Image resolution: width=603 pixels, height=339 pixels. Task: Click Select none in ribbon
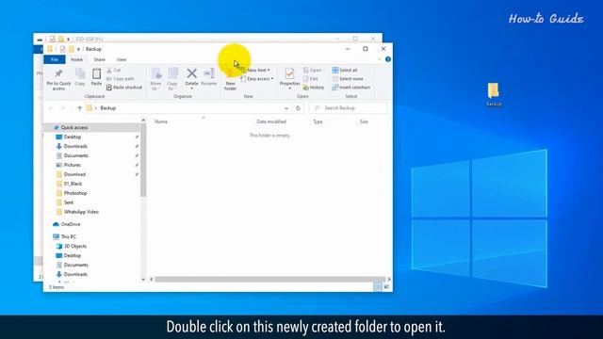pyautogui.click(x=348, y=79)
